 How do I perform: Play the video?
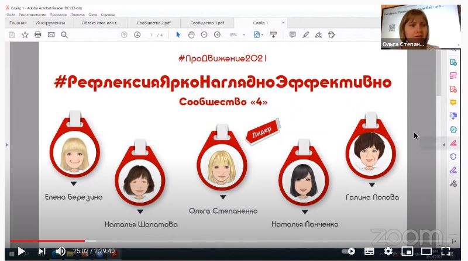(x=21, y=252)
